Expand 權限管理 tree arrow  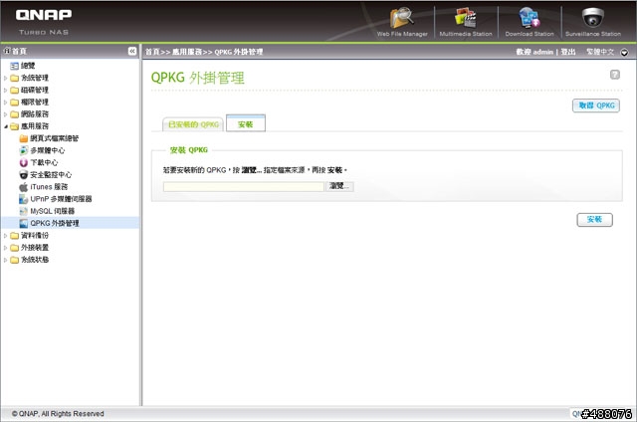pyautogui.click(x=5, y=103)
